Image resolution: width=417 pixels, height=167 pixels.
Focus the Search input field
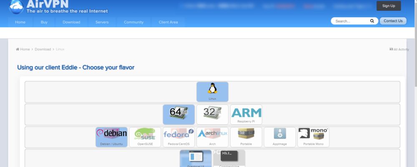tap(352, 21)
